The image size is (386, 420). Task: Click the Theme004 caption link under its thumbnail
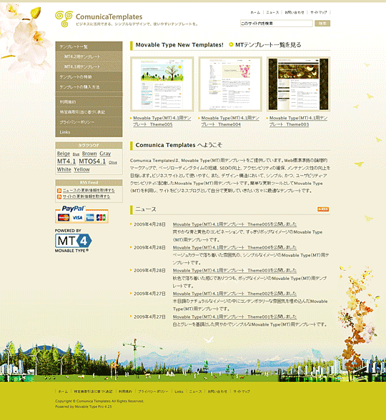coord(230,121)
